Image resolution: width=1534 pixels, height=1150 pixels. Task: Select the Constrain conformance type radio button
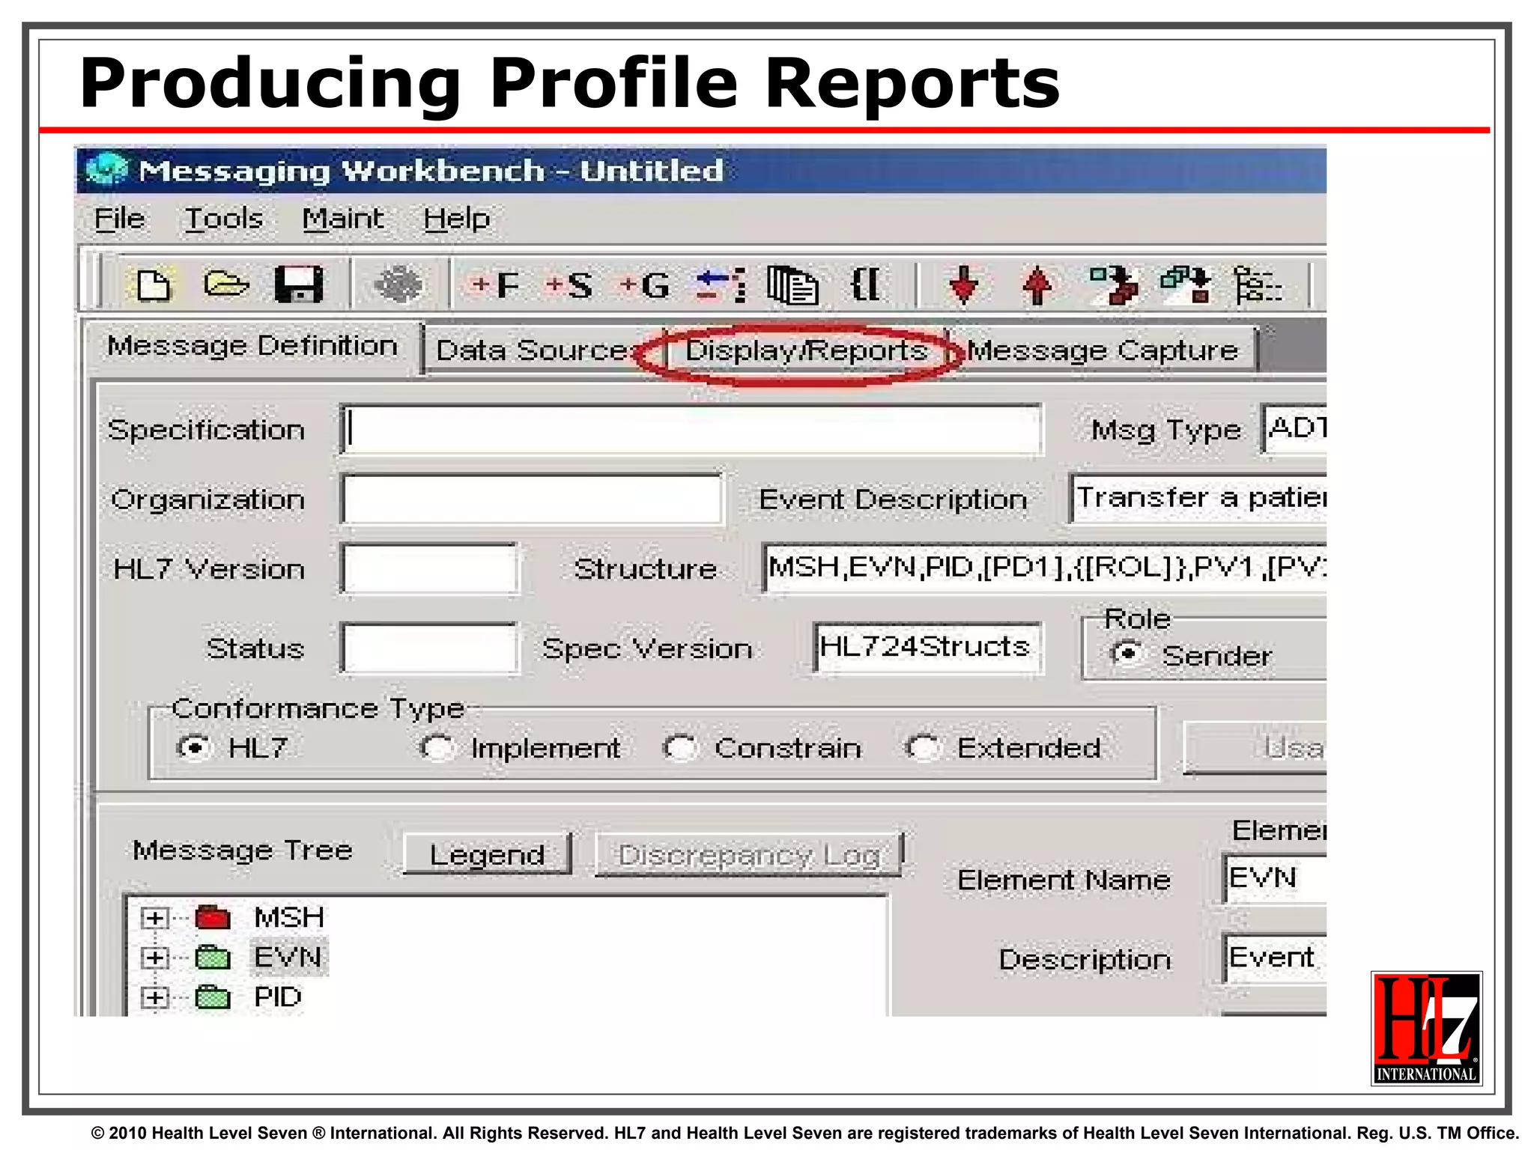click(x=681, y=747)
